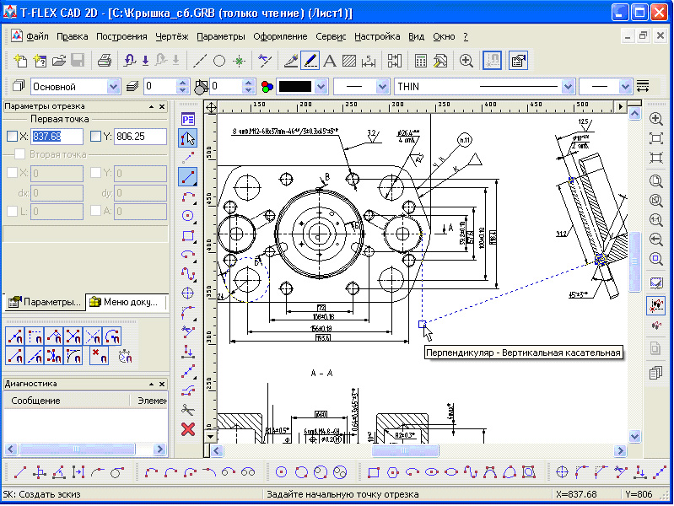This screenshot has width=674, height=506.
Task: Open the Построения menu
Action: point(121,36)
